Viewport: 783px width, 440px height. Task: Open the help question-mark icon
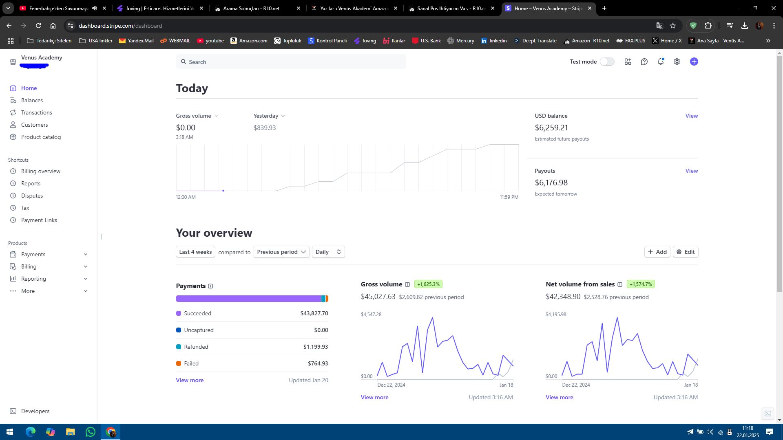[x=644, y=62]
